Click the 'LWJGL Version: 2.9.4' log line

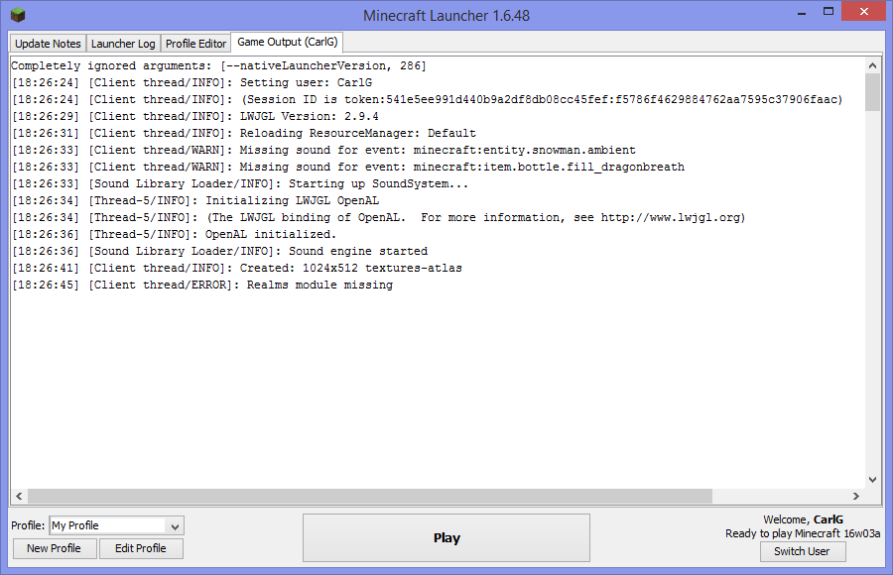click(195, 116)
